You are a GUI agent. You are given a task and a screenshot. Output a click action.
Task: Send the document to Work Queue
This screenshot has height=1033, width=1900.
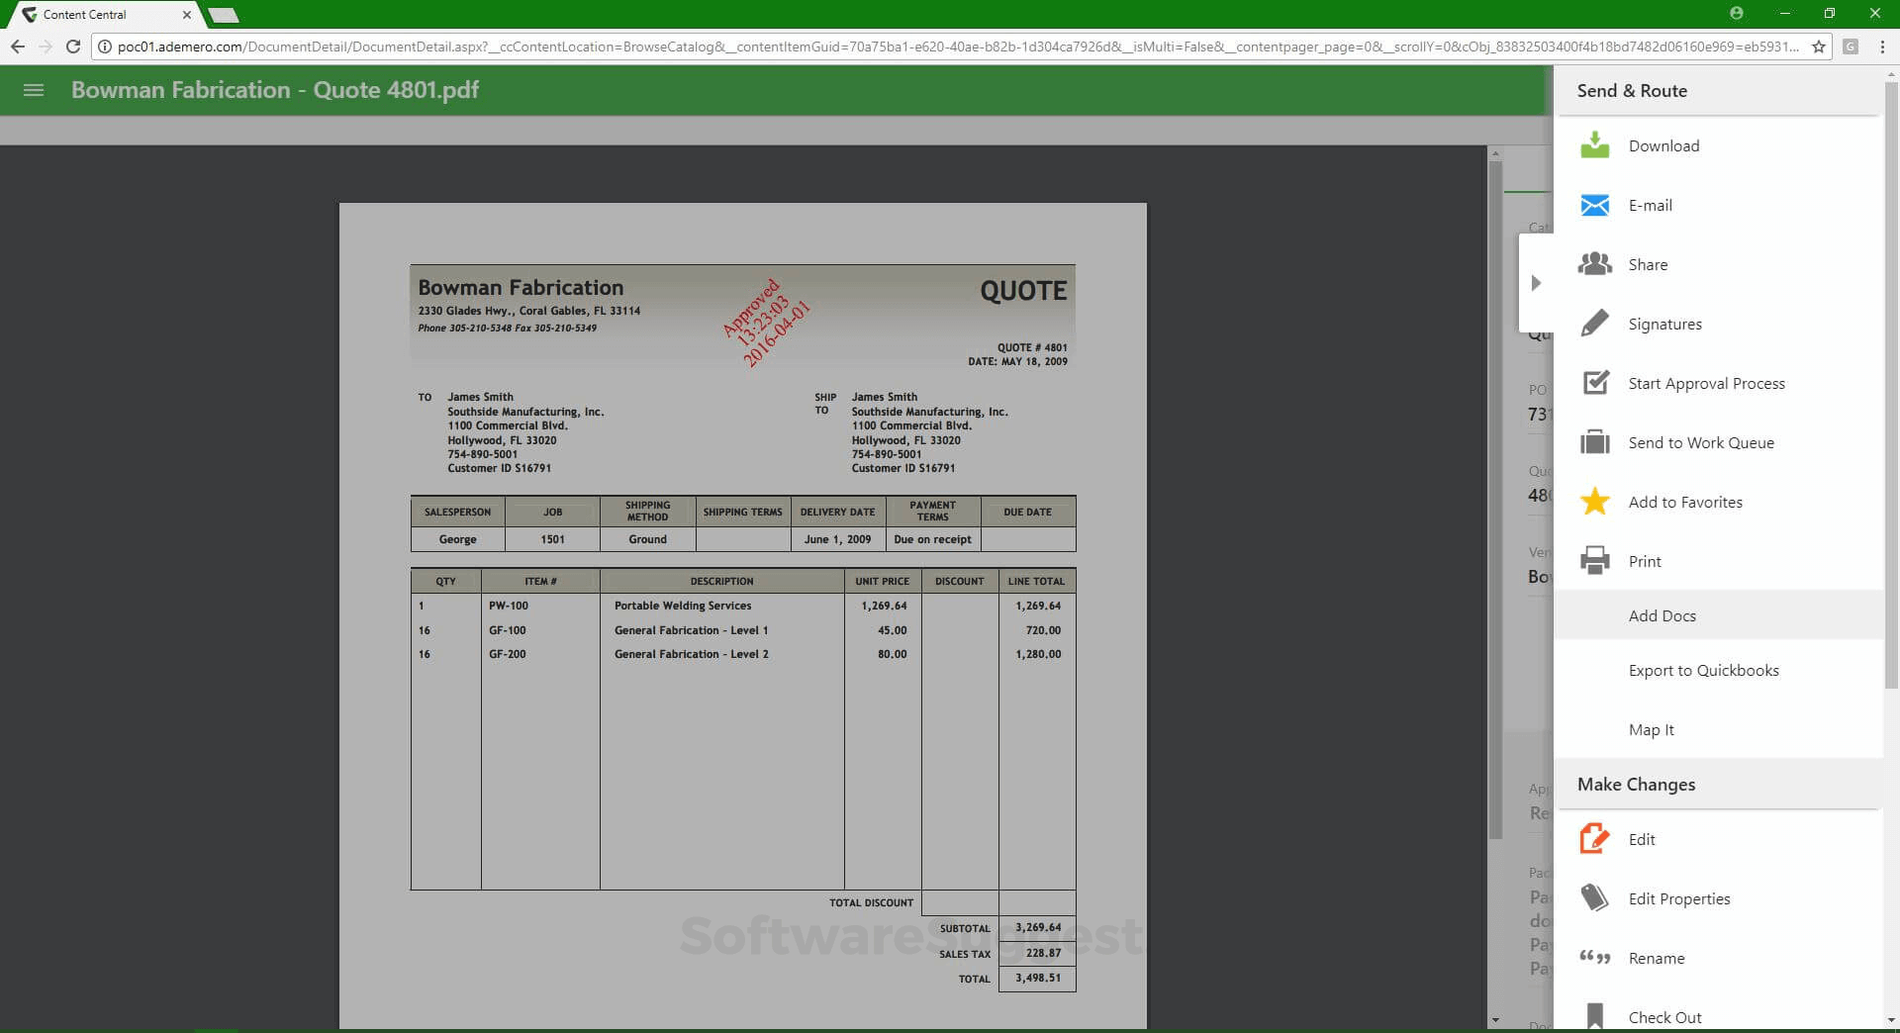pyautogui.click(x=1595, y=442)
